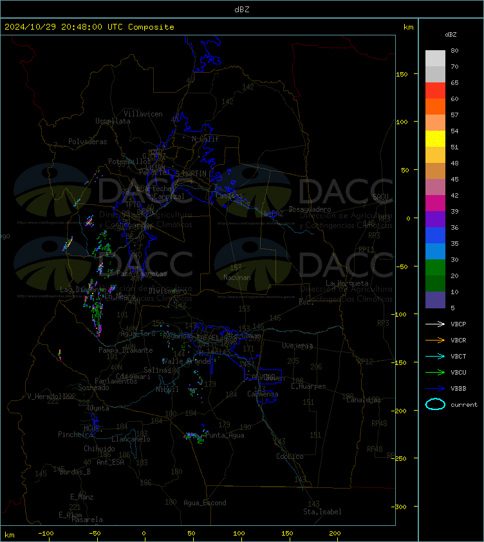Screen dimensions: 484x542
Task: Click the timestamp '2024/10/29 20:48:00 UTC Composite'
Action: pyautogui.click(x=89, y=27)
